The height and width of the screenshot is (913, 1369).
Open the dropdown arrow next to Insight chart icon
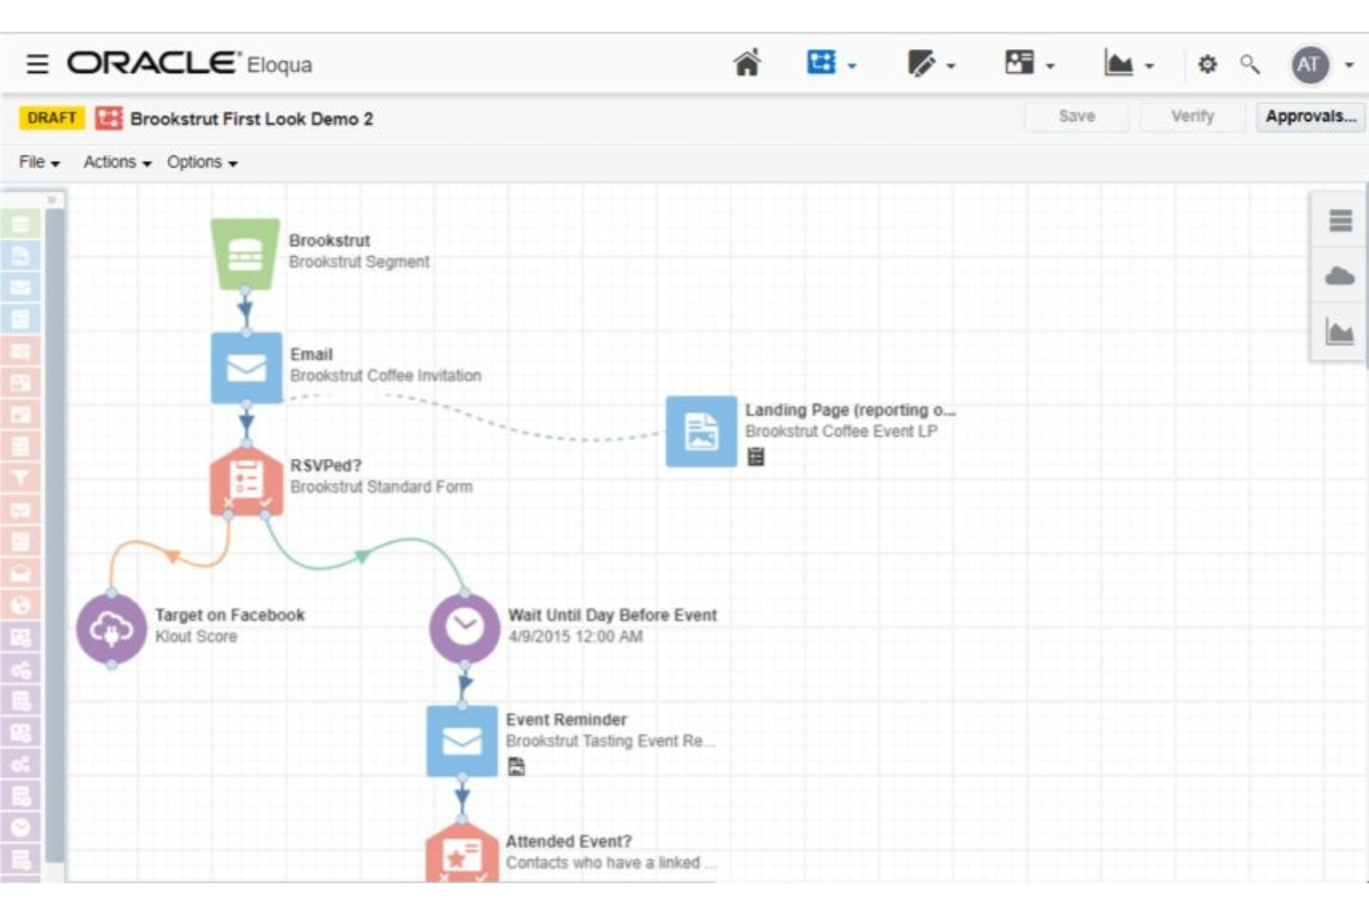1150,66
